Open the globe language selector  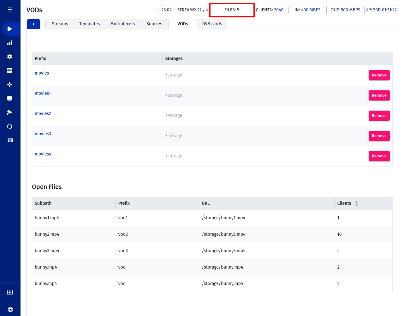[x=10, y=309]
